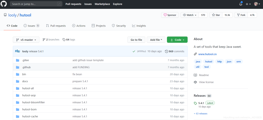Click the hutool repository name link
The height and width of the screenshot is (120, 263).
tap(25, 15)
